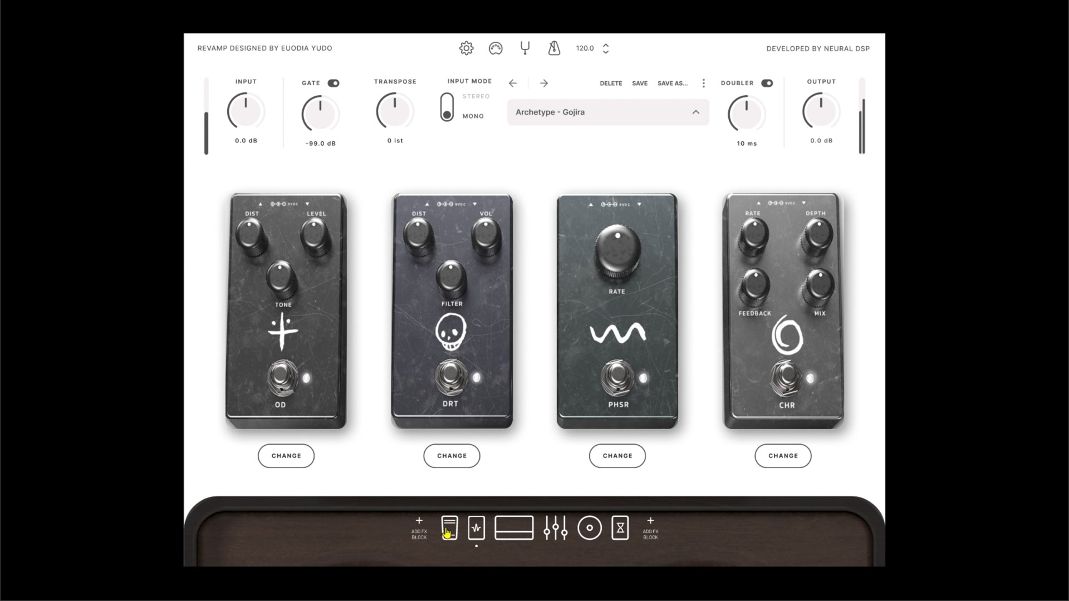Click the Input gain knob

pyautogui.click(x=246, y=111)
